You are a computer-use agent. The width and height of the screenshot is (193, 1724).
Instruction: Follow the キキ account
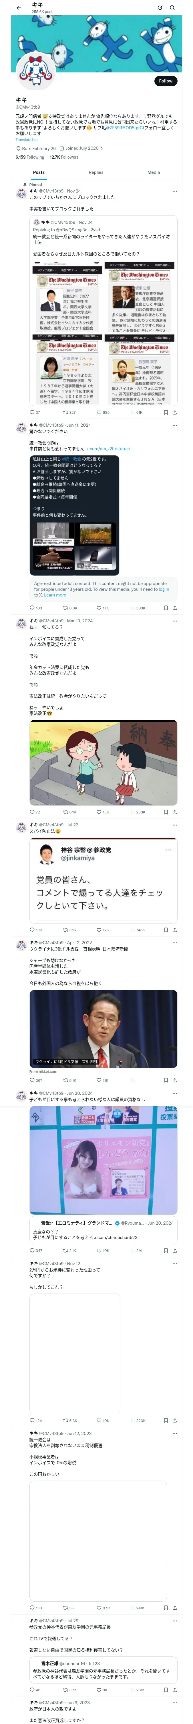166,80
